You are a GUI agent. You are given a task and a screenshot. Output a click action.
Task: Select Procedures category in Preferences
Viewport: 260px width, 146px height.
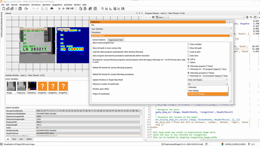[96, 32]
